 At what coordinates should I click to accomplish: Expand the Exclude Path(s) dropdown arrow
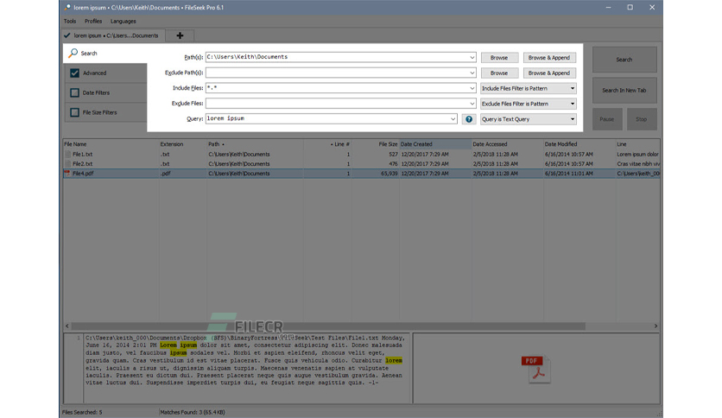472,73
